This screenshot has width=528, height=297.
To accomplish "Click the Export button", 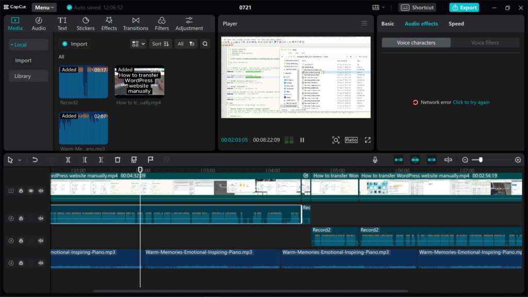I will [465, 7].
